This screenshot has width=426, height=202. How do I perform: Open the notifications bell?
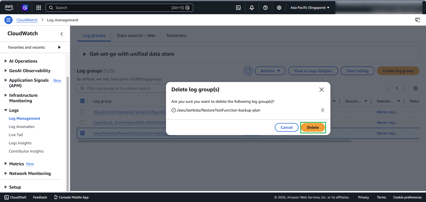click(x=252, y=8)
